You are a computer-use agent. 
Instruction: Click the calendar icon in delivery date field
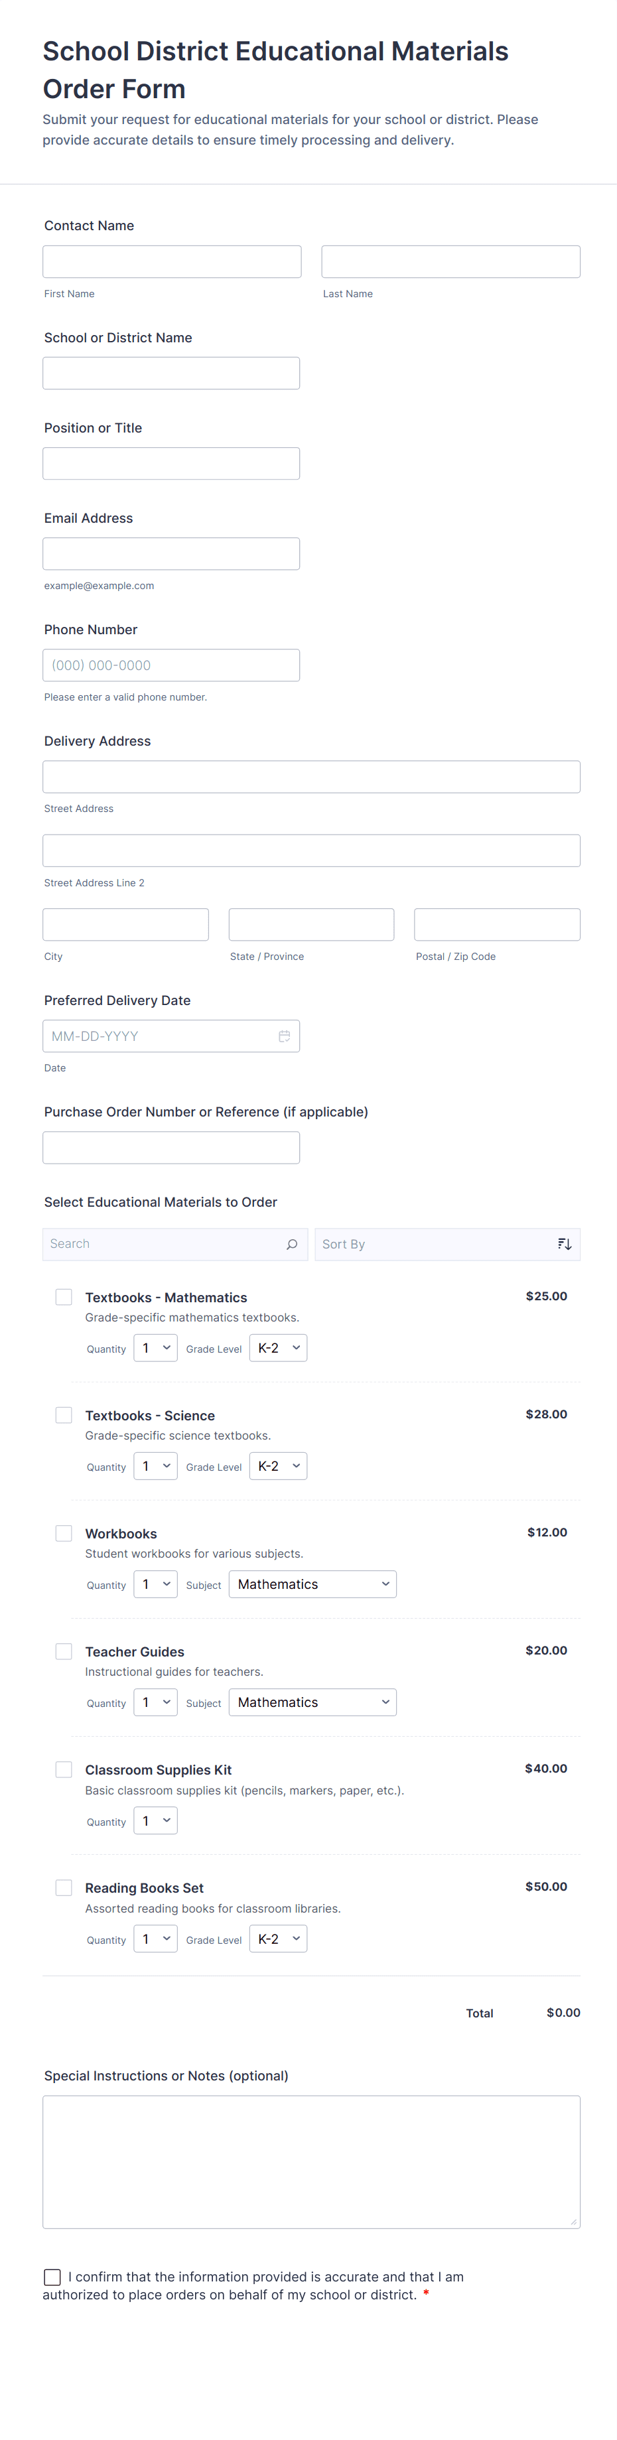point(285,1036)
